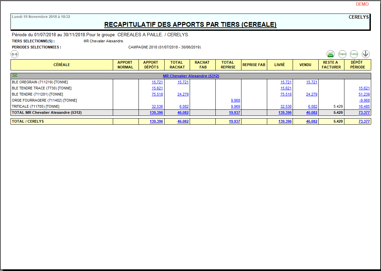Viewport: 381px width, 271px height.
Task: Open the MR Chevalier Alexandre (5312) link
Action: [191, 76]
